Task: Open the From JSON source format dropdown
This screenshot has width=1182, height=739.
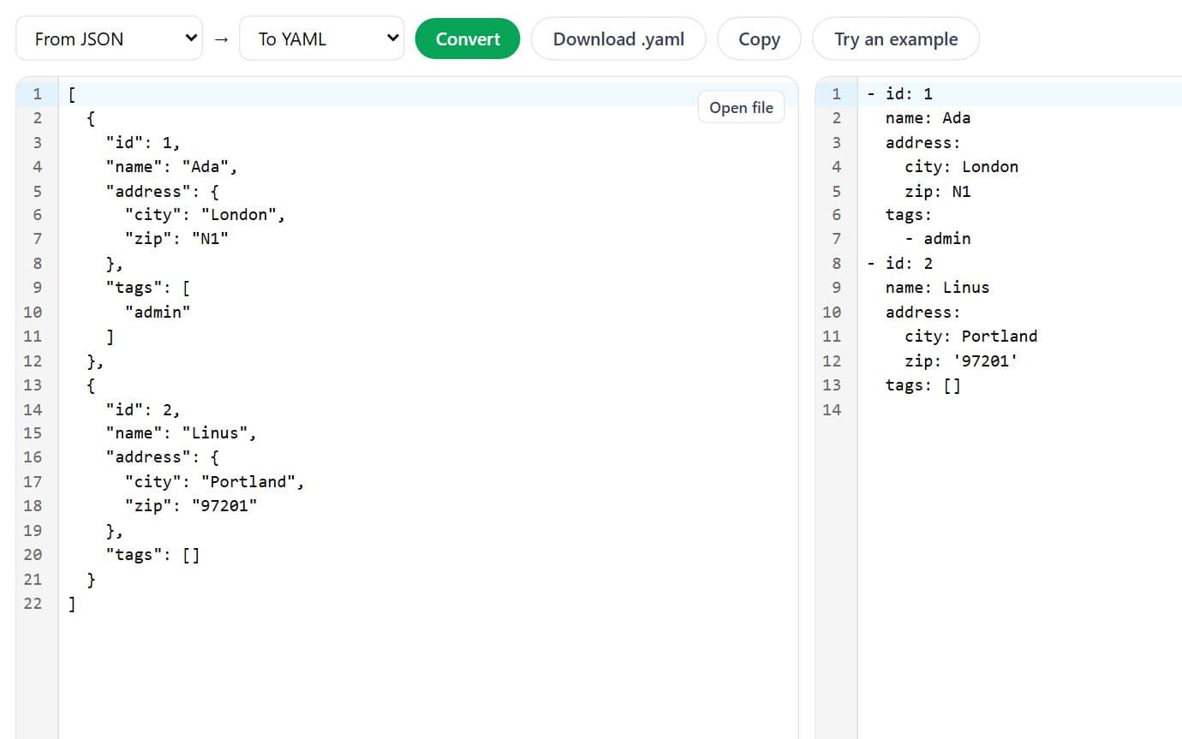Action: pyautogui.click(x=109, y=39)
